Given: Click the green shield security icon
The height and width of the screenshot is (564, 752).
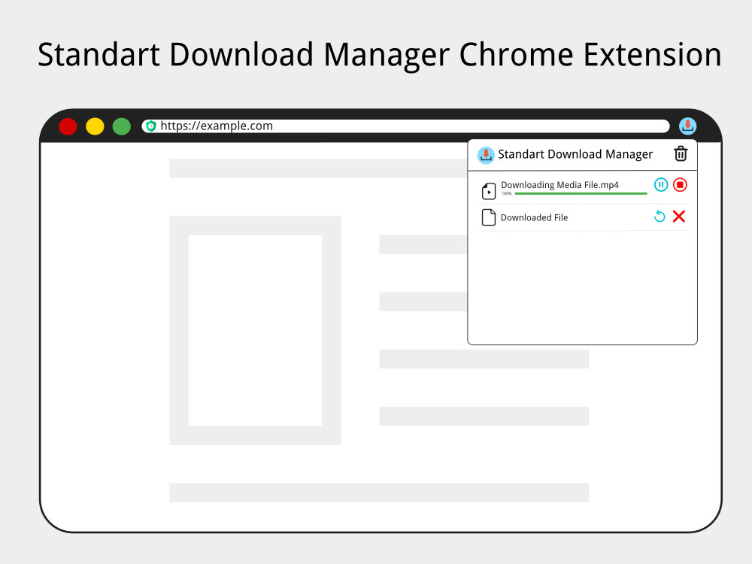Looking at the screenshot, I should pyautogui.click(x=151, y=126).
